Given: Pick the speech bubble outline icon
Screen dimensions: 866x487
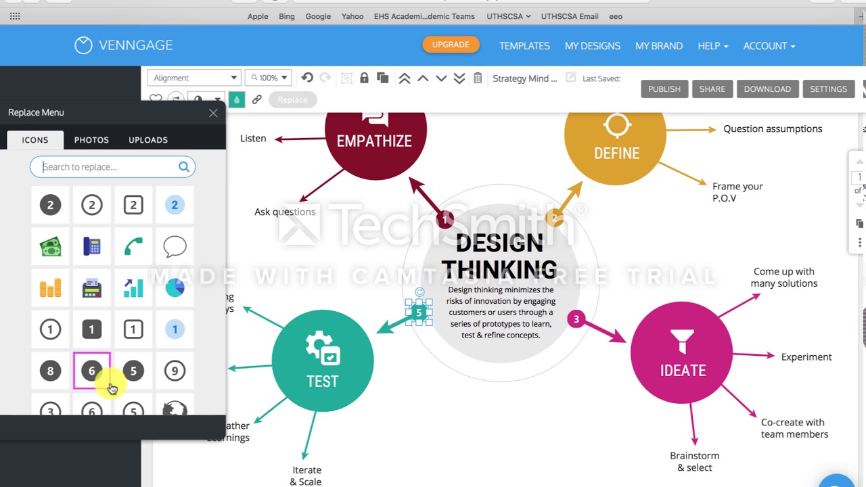Looking at the screenshot, I should click(x=175, y=246).
